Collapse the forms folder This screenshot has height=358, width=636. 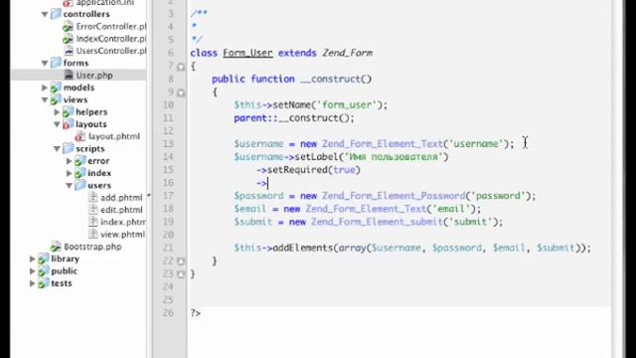click(45, 63)
